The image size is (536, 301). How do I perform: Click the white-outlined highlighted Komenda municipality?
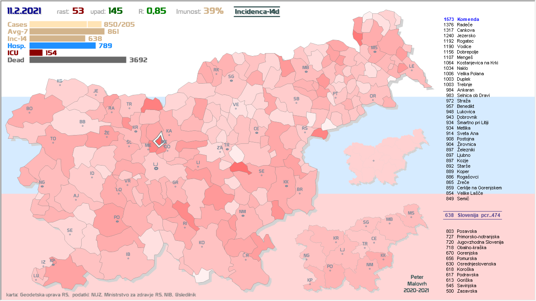click(x=159, y=140)
